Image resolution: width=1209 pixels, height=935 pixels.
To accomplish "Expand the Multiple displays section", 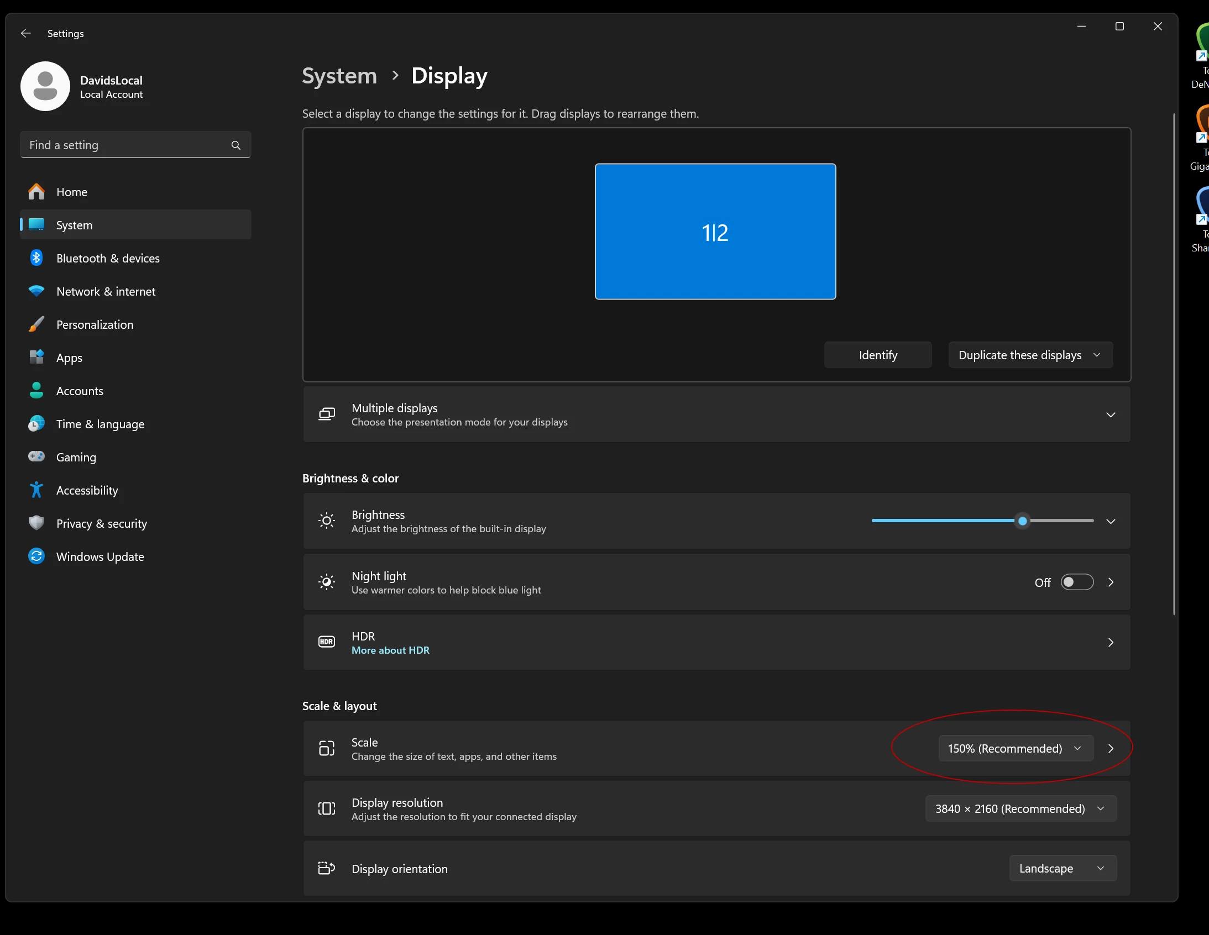I will (x=1110, y=414).
